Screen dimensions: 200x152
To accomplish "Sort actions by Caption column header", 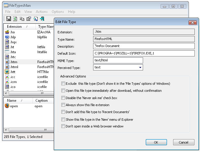I will tap(43, 101).
